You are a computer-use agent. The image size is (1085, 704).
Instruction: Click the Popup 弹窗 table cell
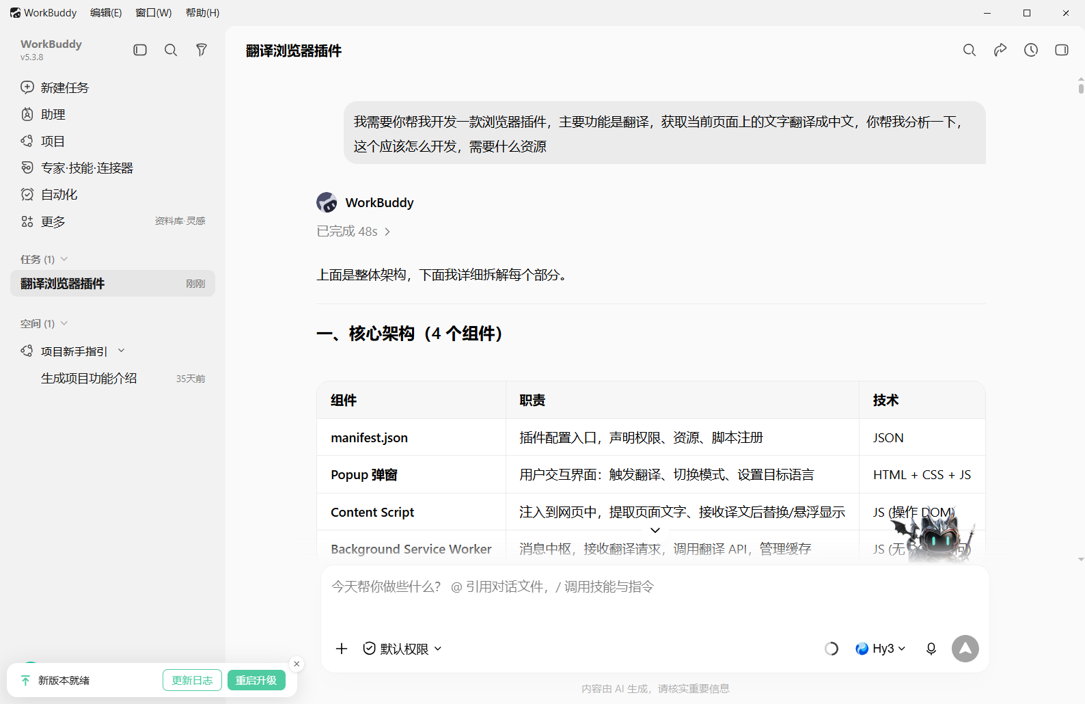(411, 474)
